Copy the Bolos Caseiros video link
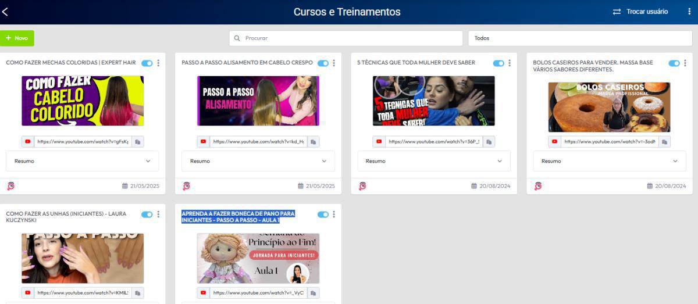Screen dimensions: 698x304 tap(664, 141)
